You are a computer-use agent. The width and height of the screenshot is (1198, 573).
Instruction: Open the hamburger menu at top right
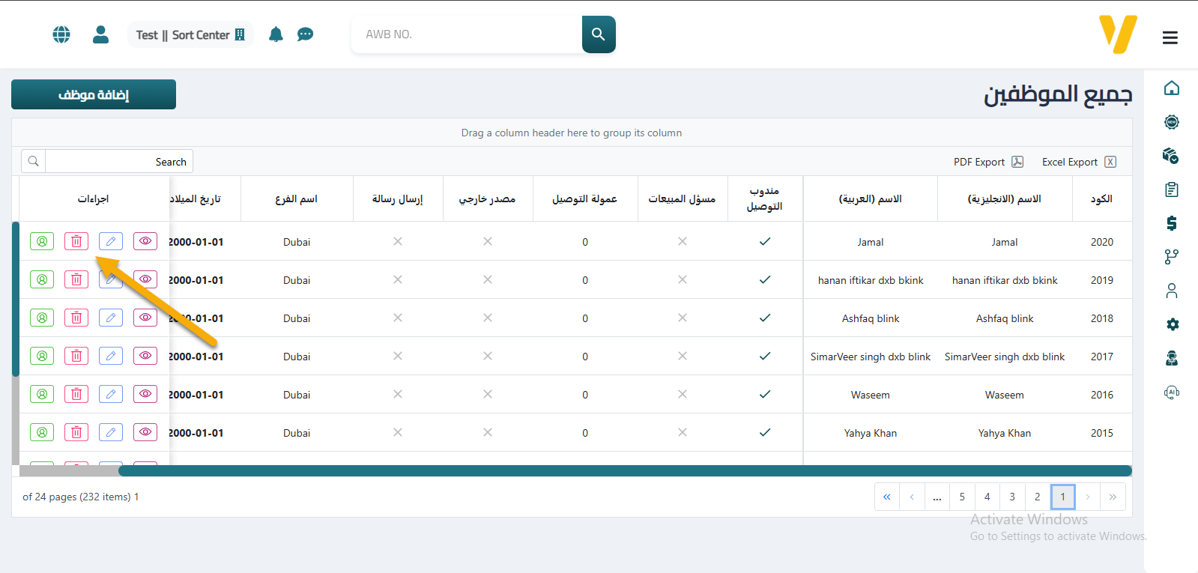1170,37
